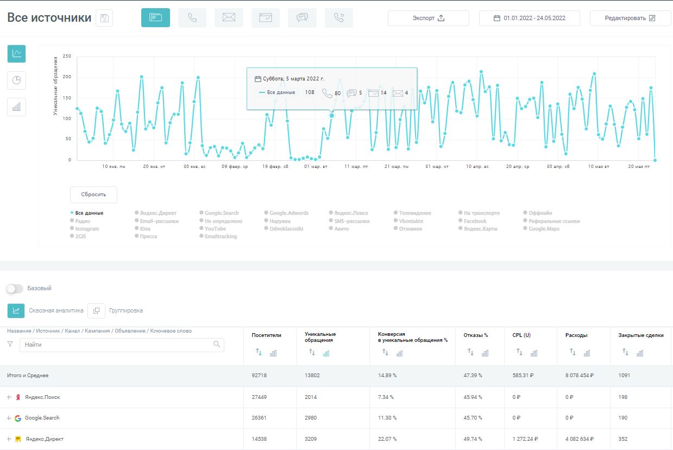Screen dimensions: 673x450
Task: Click the Редактировать button
Action: [x=631, y=18]
